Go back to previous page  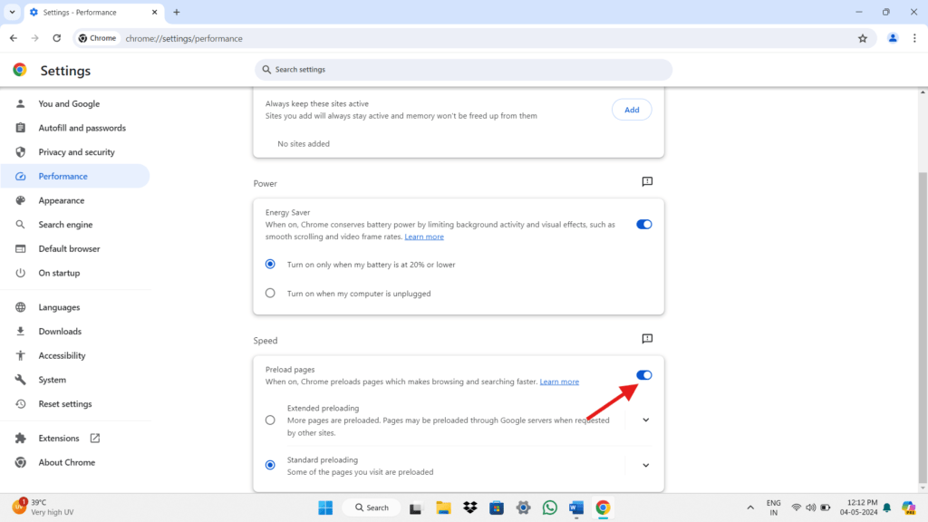coord(14,38)
